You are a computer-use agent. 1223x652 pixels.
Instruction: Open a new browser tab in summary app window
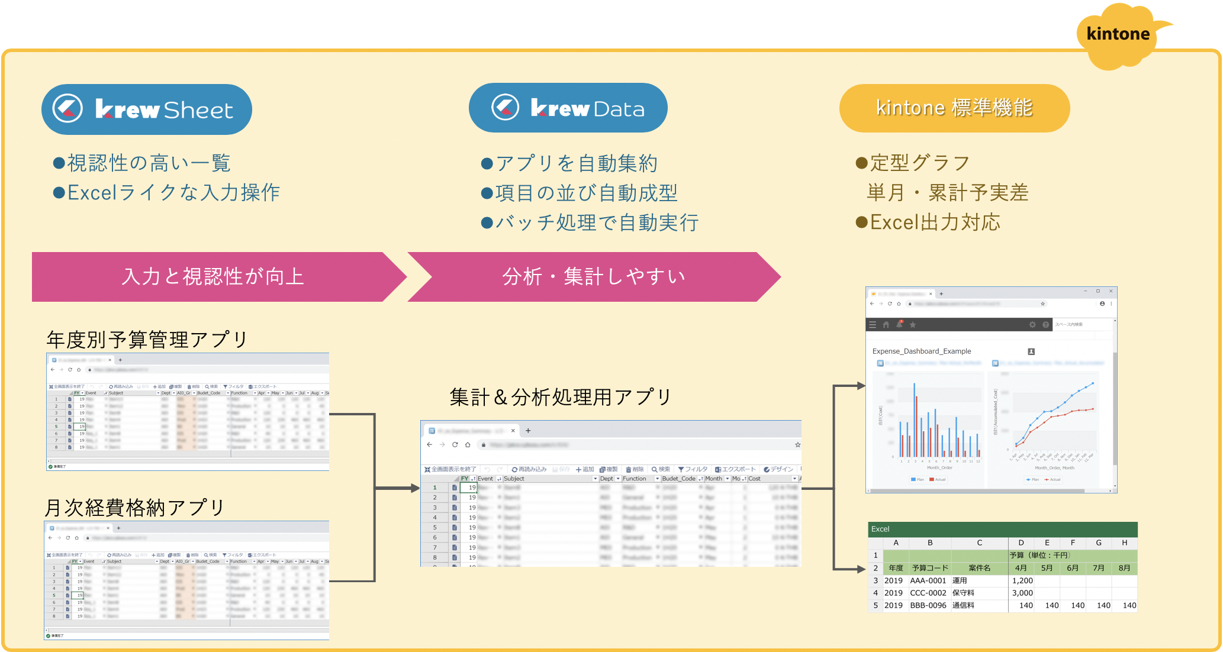pyautogui.click(x=528, y=431)
